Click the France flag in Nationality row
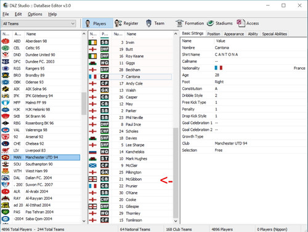 click(x=219, y=68)
